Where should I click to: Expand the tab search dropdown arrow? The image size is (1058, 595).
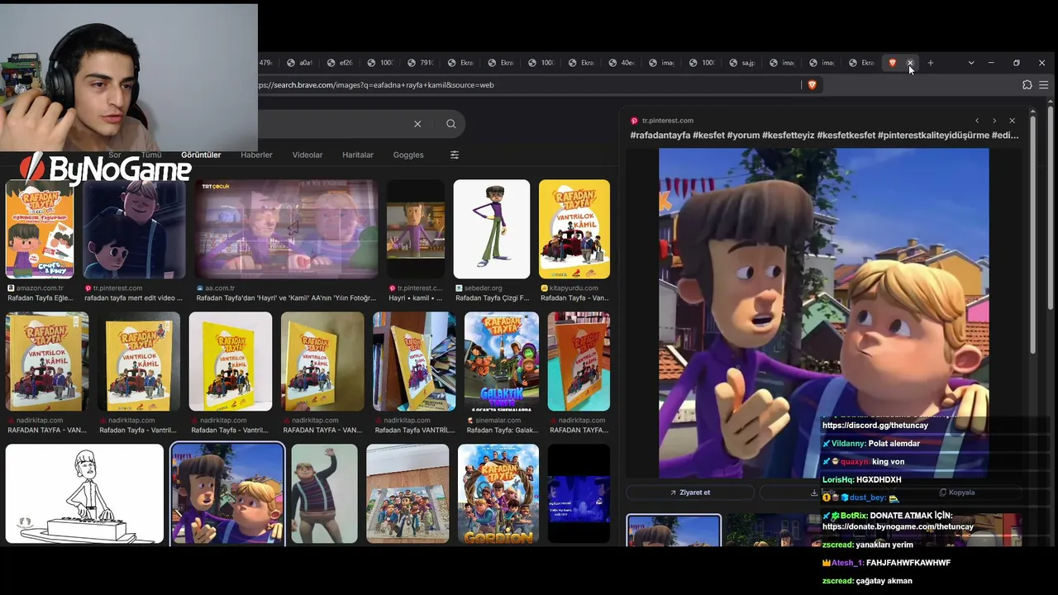pos(971,63)
